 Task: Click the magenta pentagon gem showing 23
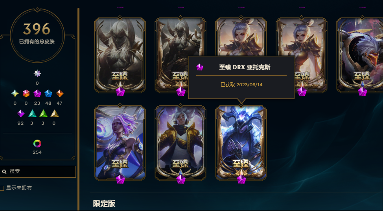(x=37, y=93)
